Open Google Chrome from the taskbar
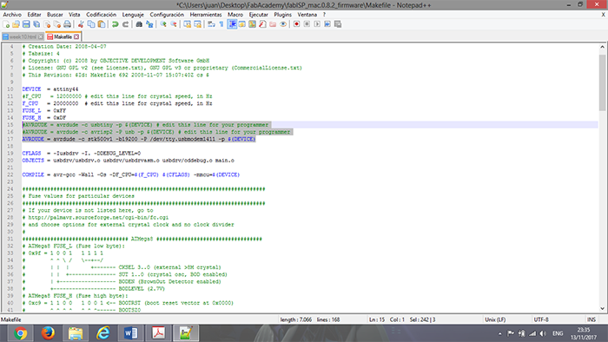 coord(20,333)
